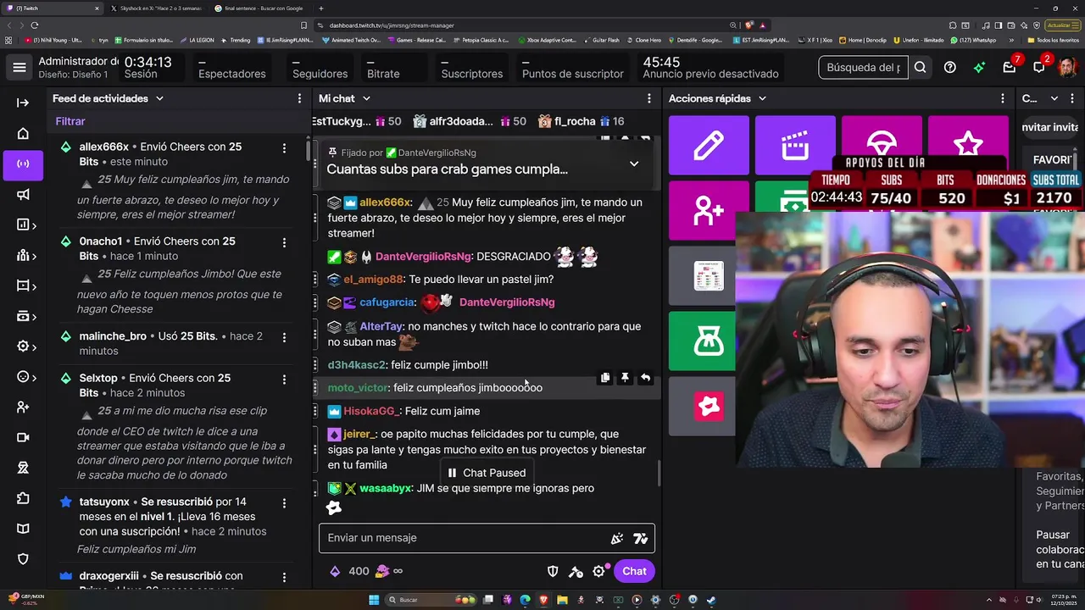Screen dimensions: 1085x610
Task: Open the Content film-strip icon in sidebar
Action: [x=23, y=286]
